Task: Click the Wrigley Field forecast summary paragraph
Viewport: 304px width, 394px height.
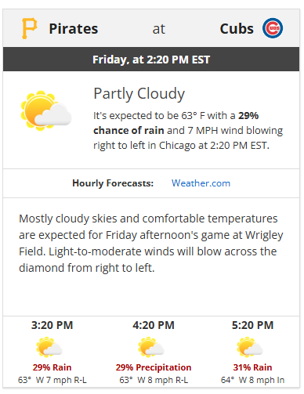Action: click(x=151, y=243)
